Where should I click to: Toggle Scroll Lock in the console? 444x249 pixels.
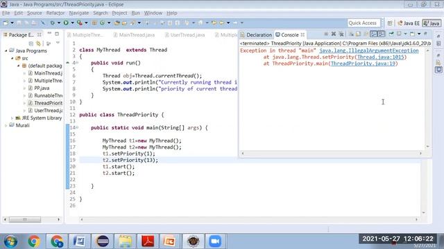358,34
